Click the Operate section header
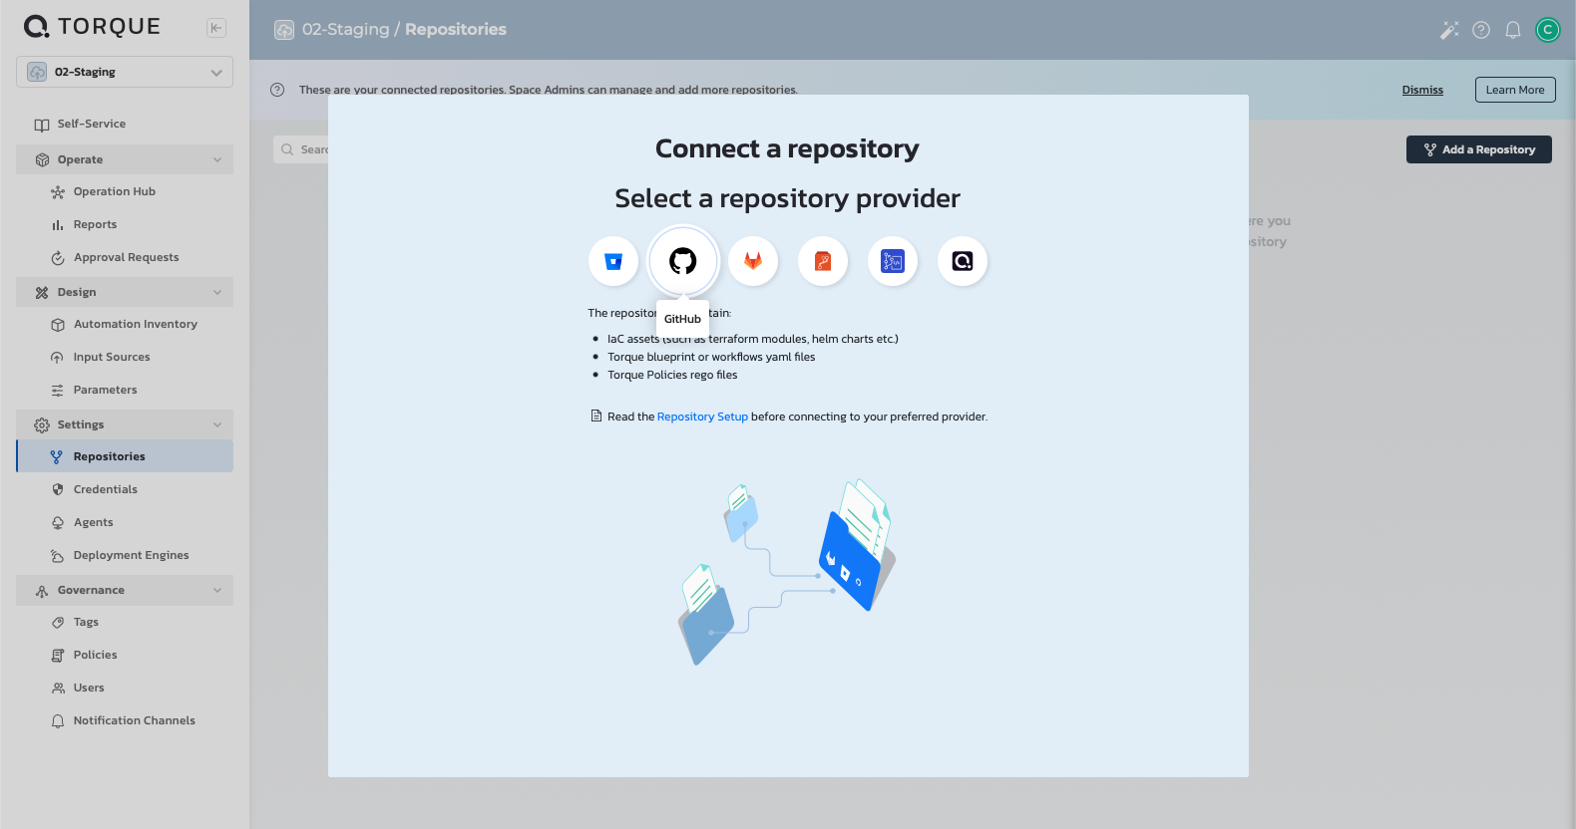The image size is (1576, 829). coord(125,159)
